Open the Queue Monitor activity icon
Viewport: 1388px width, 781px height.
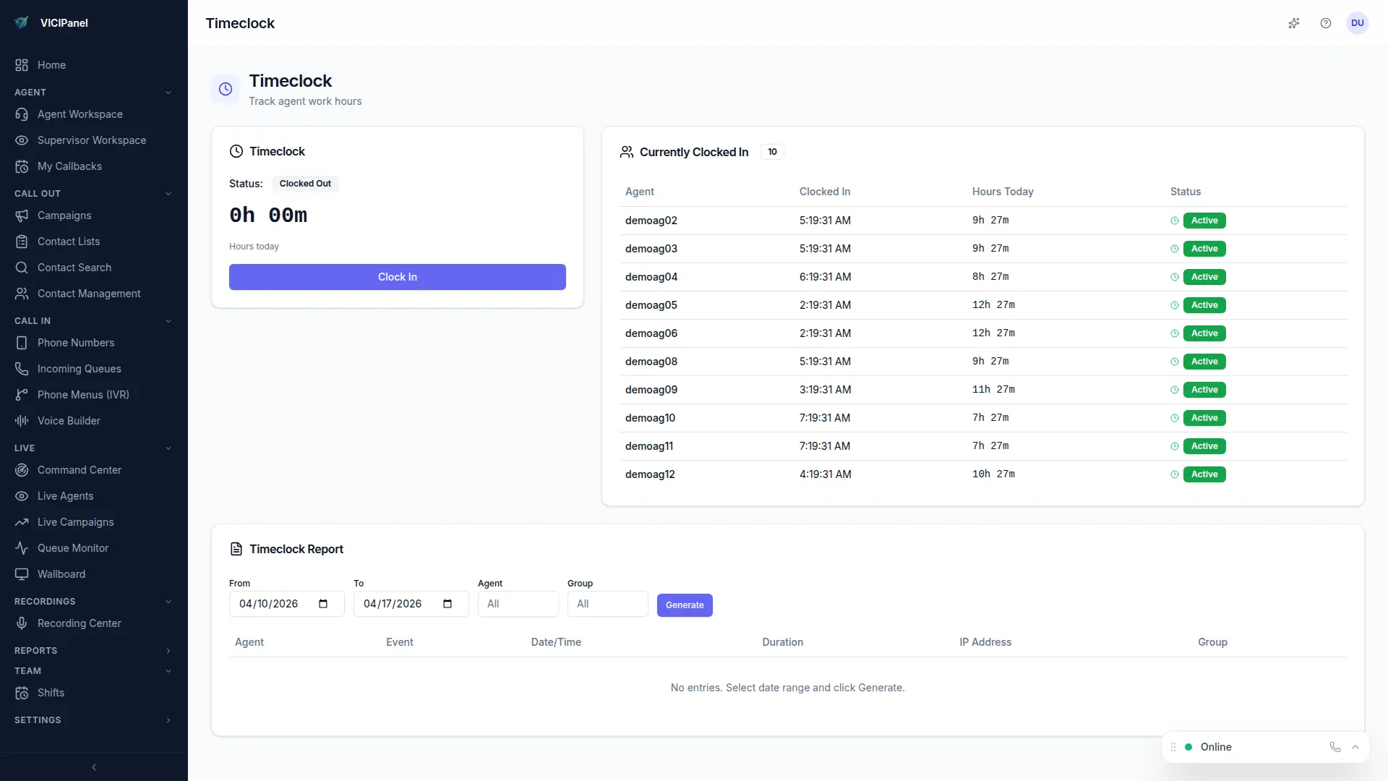point(22,548)
